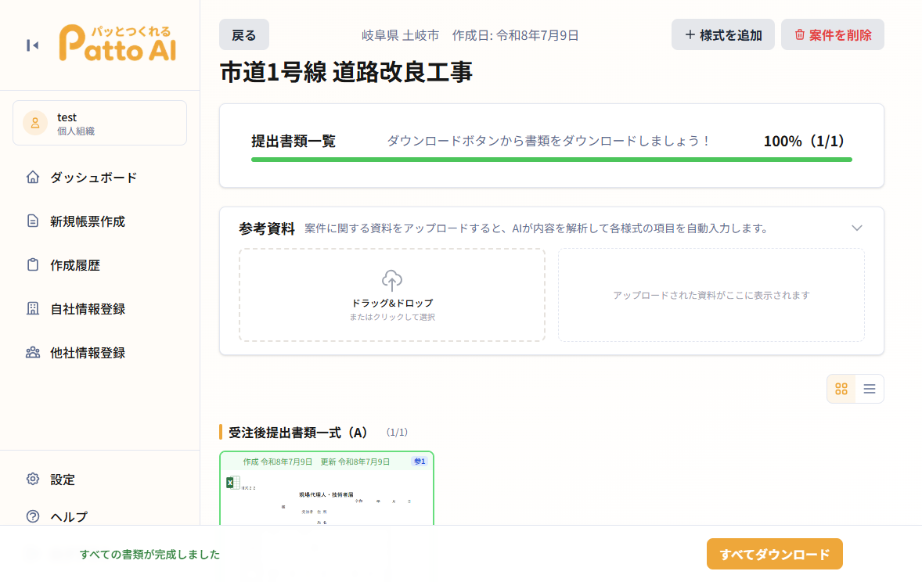The height and width of the screenshot is (582, 922).
Task: Click the gear icon beside 設定
Action: pos(33,479)
